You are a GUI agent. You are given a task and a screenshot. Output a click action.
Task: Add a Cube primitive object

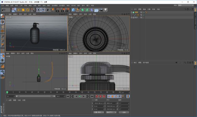(73, 10)
